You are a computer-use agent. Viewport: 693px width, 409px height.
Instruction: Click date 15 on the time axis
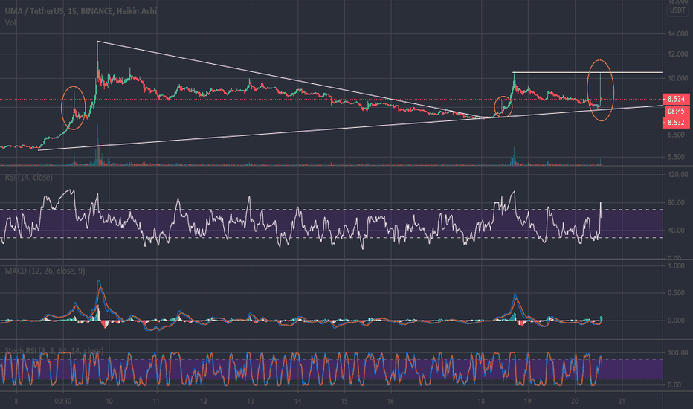[344, 401]
